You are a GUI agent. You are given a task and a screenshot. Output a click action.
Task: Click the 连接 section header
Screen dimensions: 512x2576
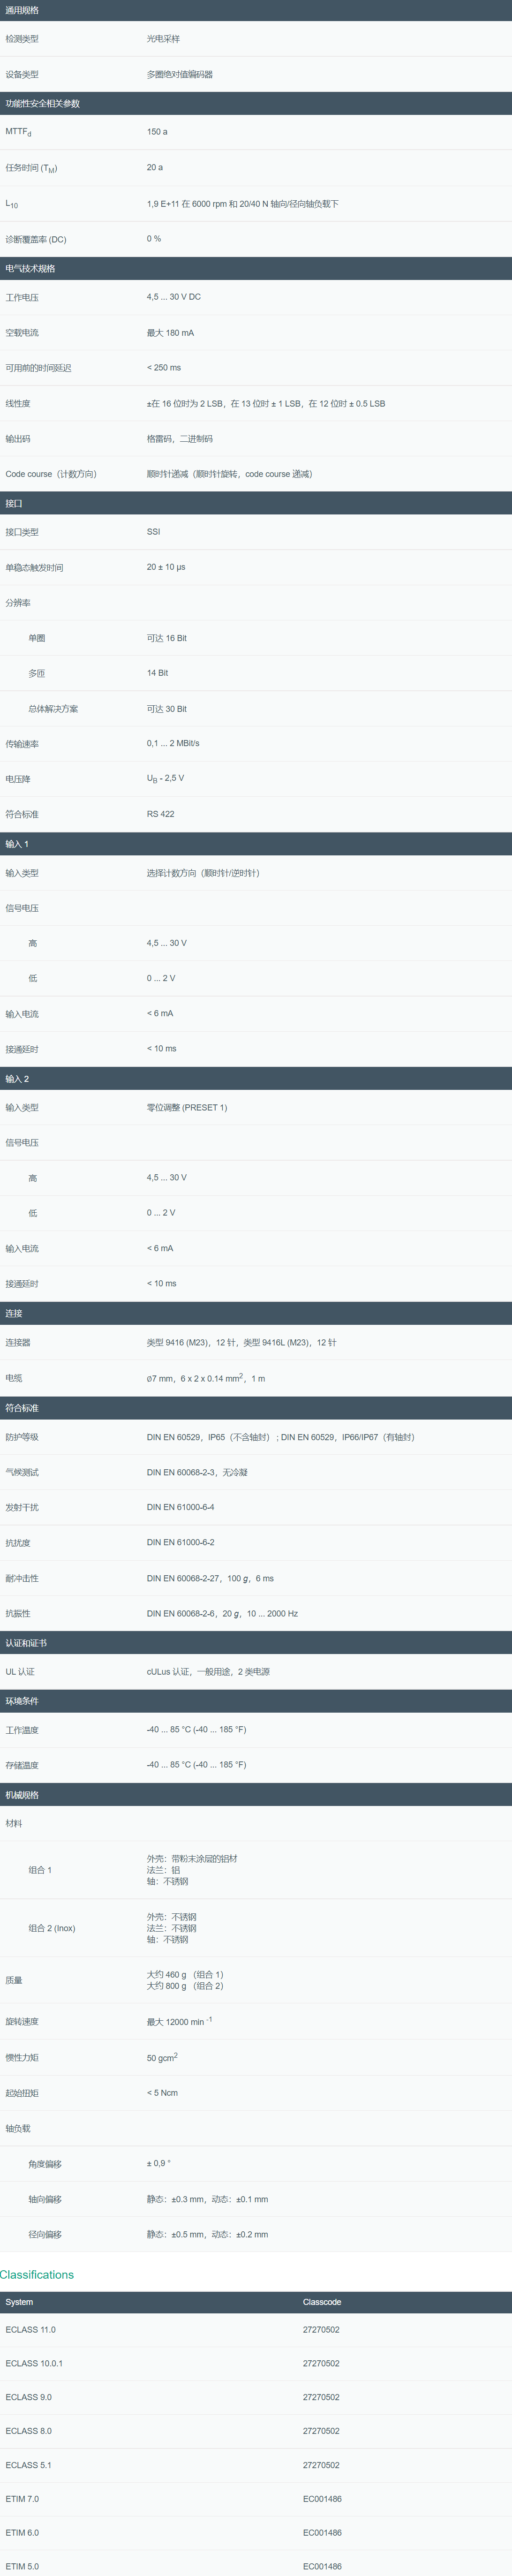(256, 1313)
